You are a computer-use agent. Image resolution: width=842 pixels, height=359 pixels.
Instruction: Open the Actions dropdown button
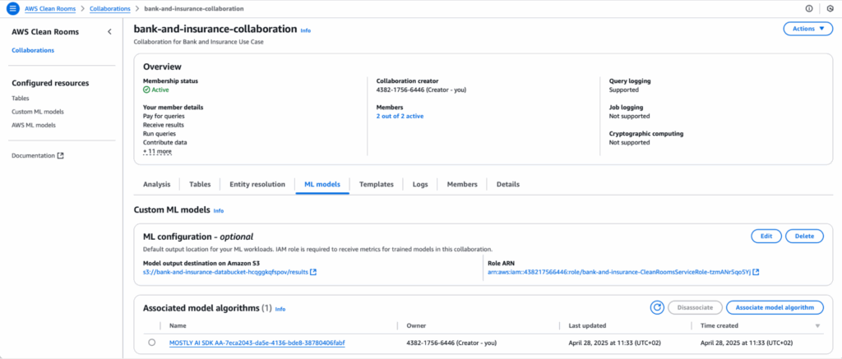click(x=808, y=29)
